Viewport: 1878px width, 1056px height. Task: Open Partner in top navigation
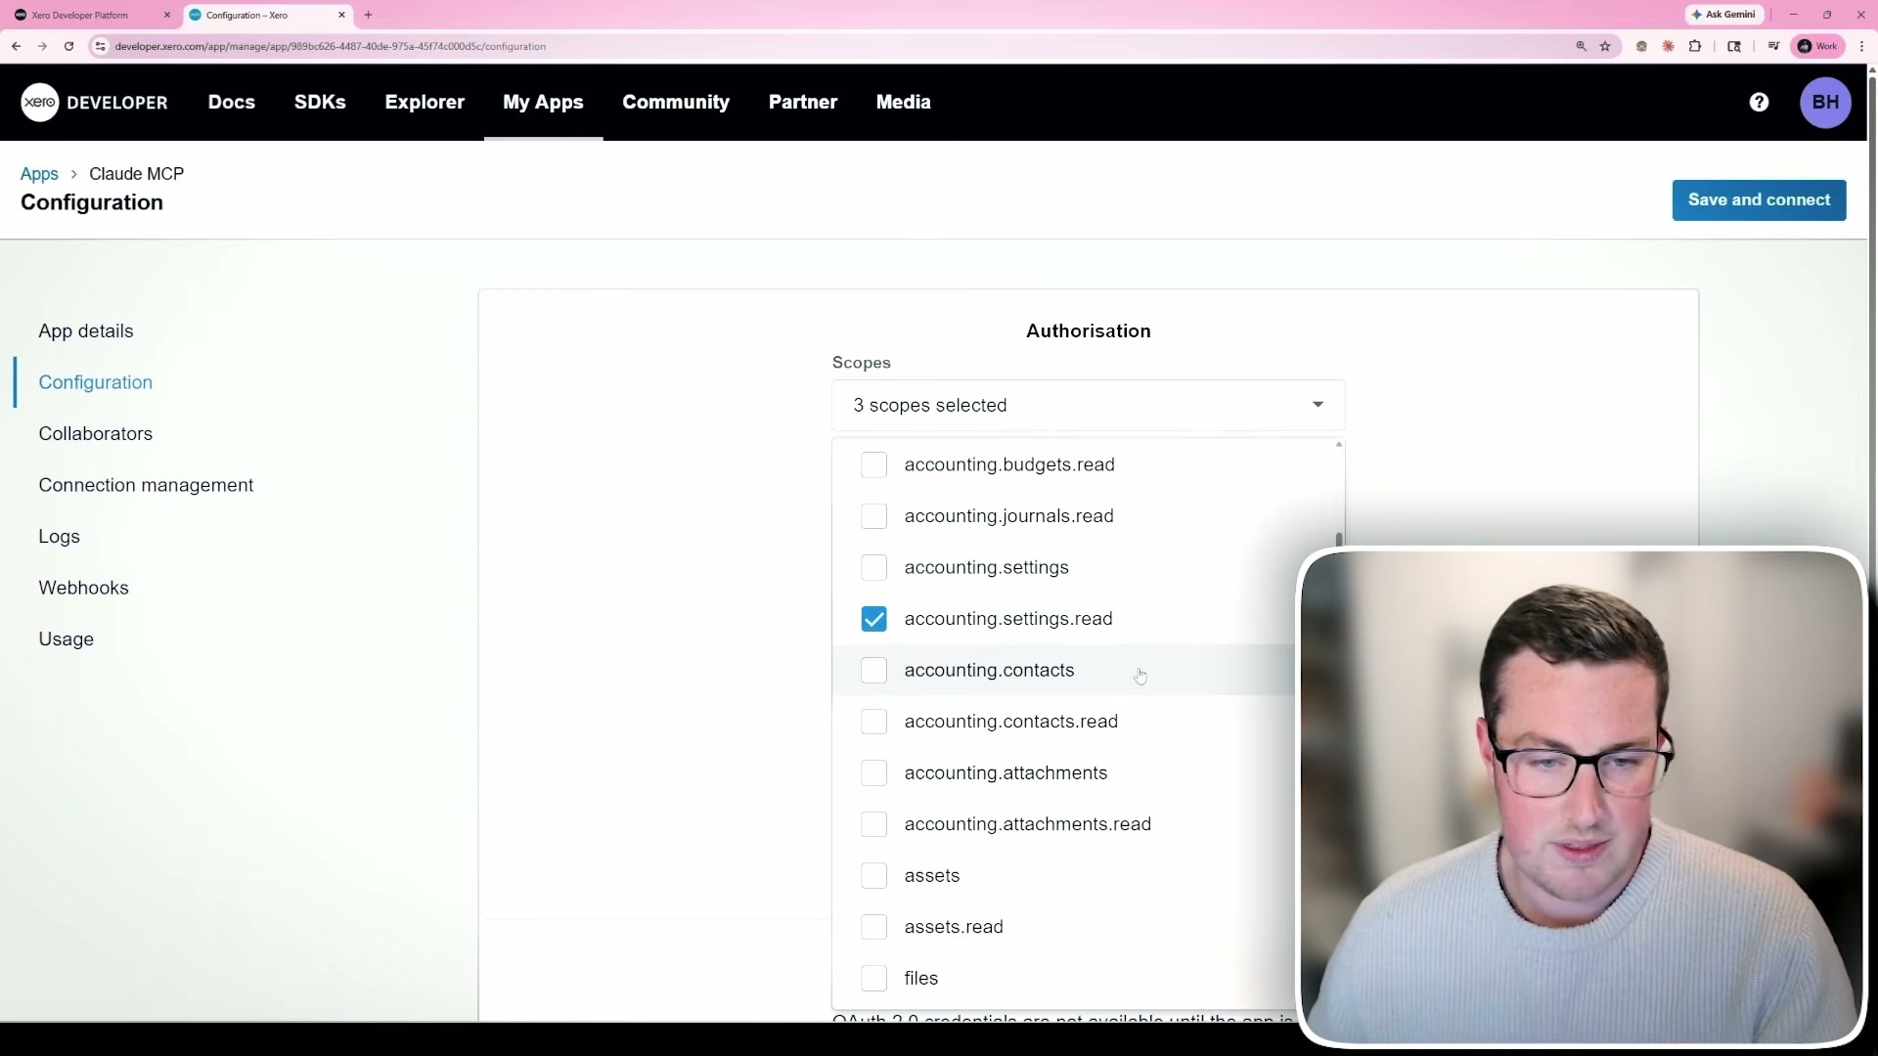pyautogui.click(x=802, y=103)
